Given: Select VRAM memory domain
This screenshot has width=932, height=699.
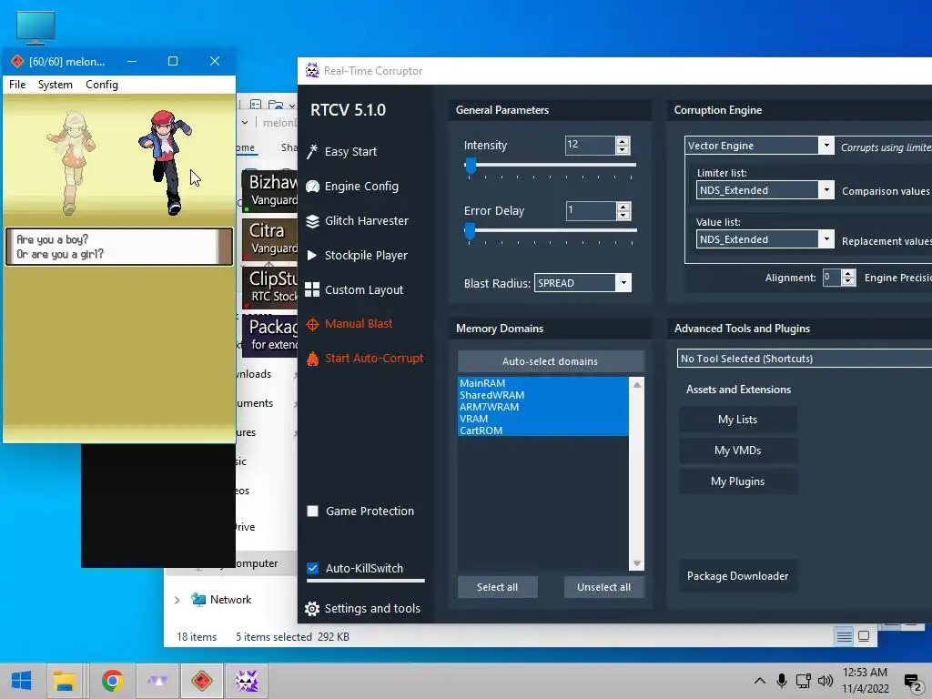Looking at the screenshot, I should [542, 419].
